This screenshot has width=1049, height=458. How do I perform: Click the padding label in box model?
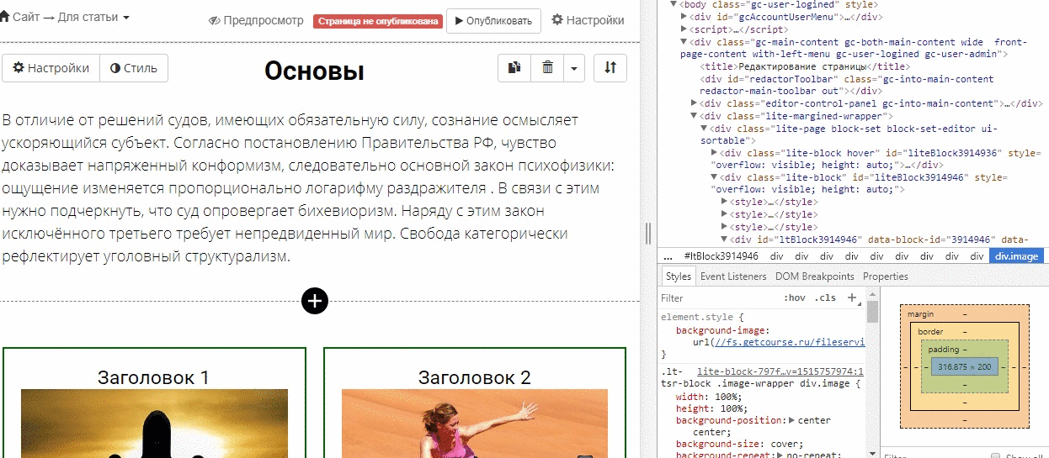pyautogui.click(x=943, y=349)
